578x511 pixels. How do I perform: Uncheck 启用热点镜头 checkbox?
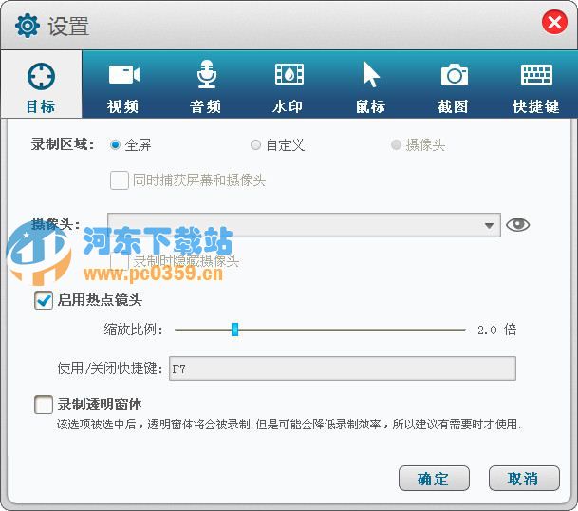(x=44, y=300)
